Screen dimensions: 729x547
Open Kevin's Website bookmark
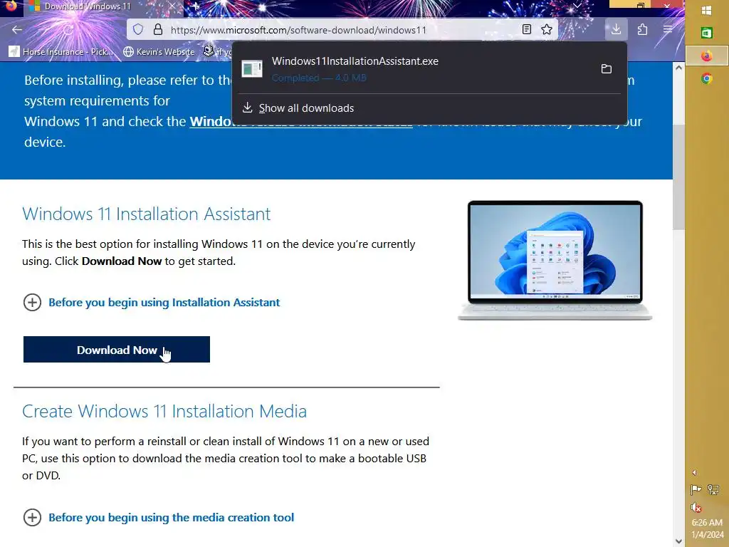[159, 51]
